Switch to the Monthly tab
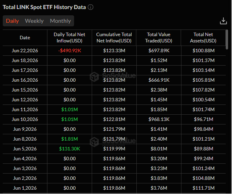 coord(60,21)
